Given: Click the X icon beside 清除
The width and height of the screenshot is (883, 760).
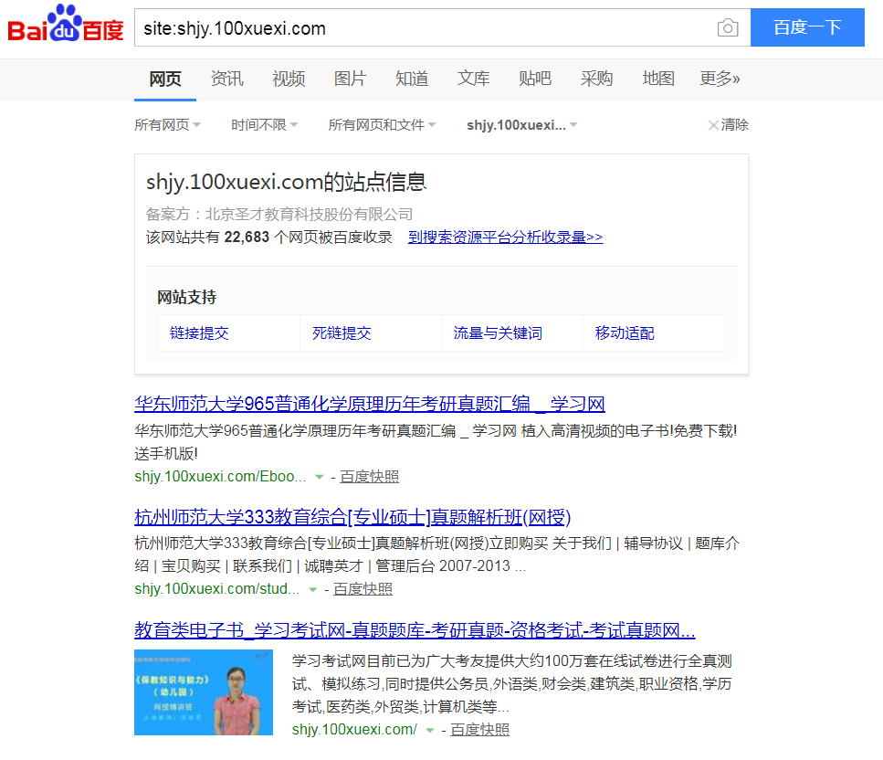Looking at the screenshot, I should pos(713,125).
